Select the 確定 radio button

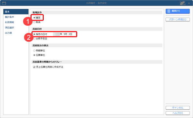coord(34,18)
